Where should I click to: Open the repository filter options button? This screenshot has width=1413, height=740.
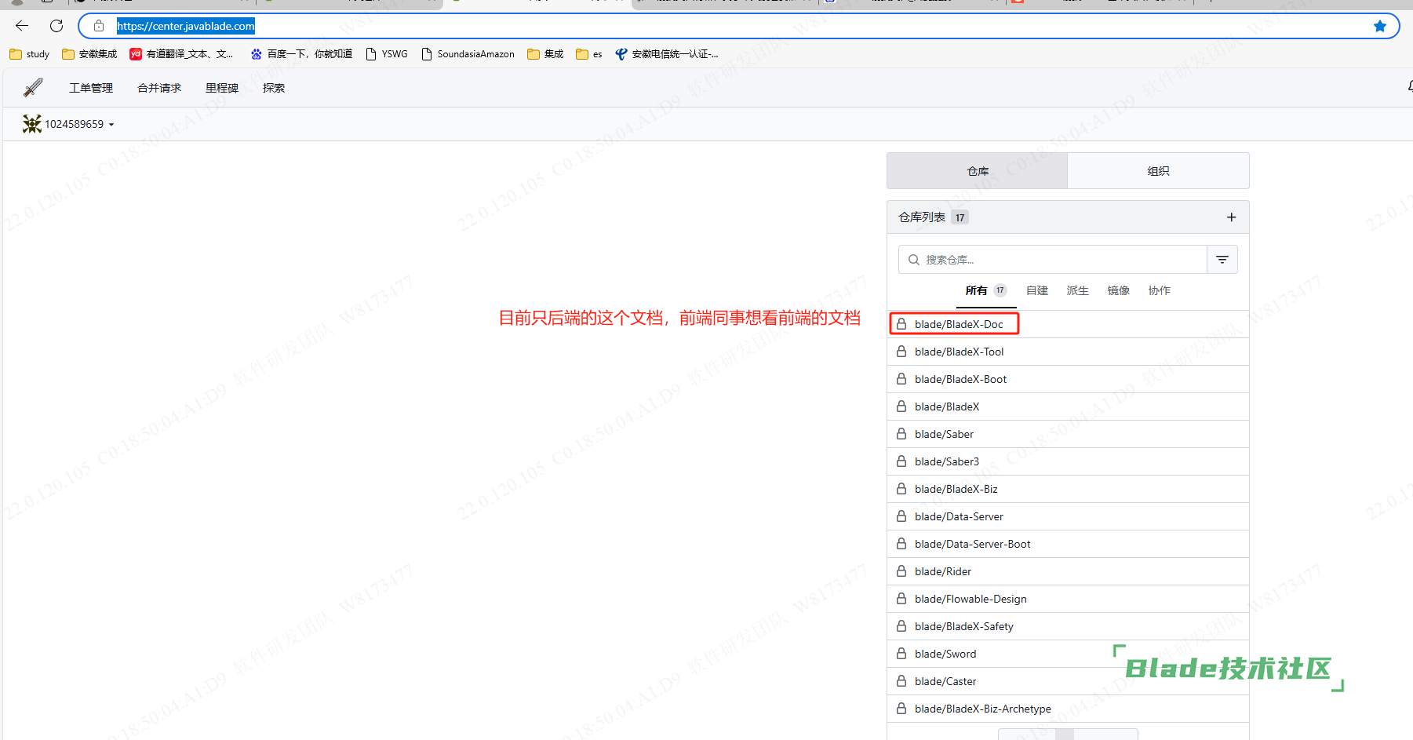1222,260
